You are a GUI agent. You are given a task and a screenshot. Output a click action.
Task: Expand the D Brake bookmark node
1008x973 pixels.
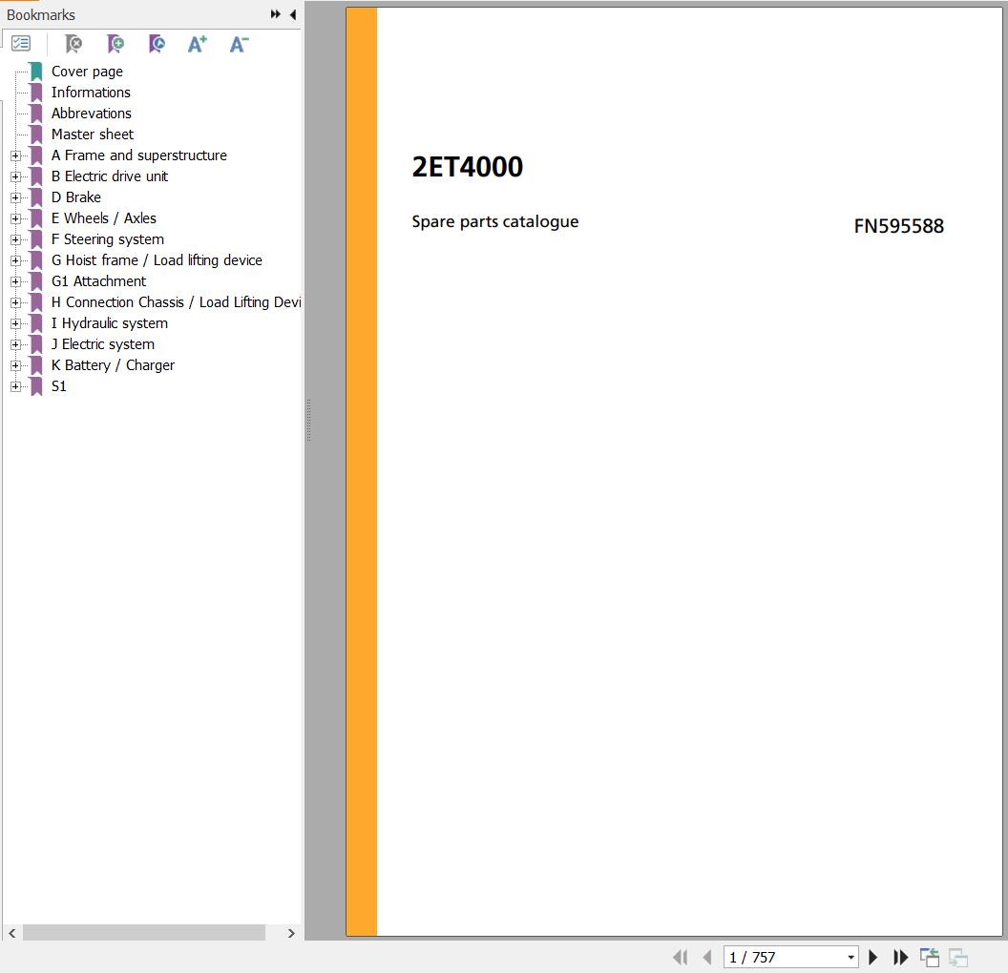click(15, 197)
